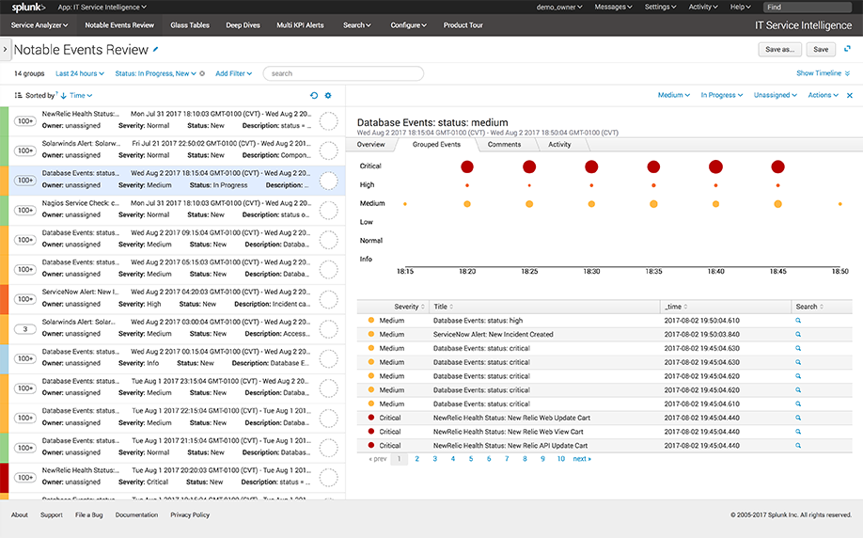
Task: Open the Product Tour navigation item
Action: pyautogui.click(x=463, y=25)
